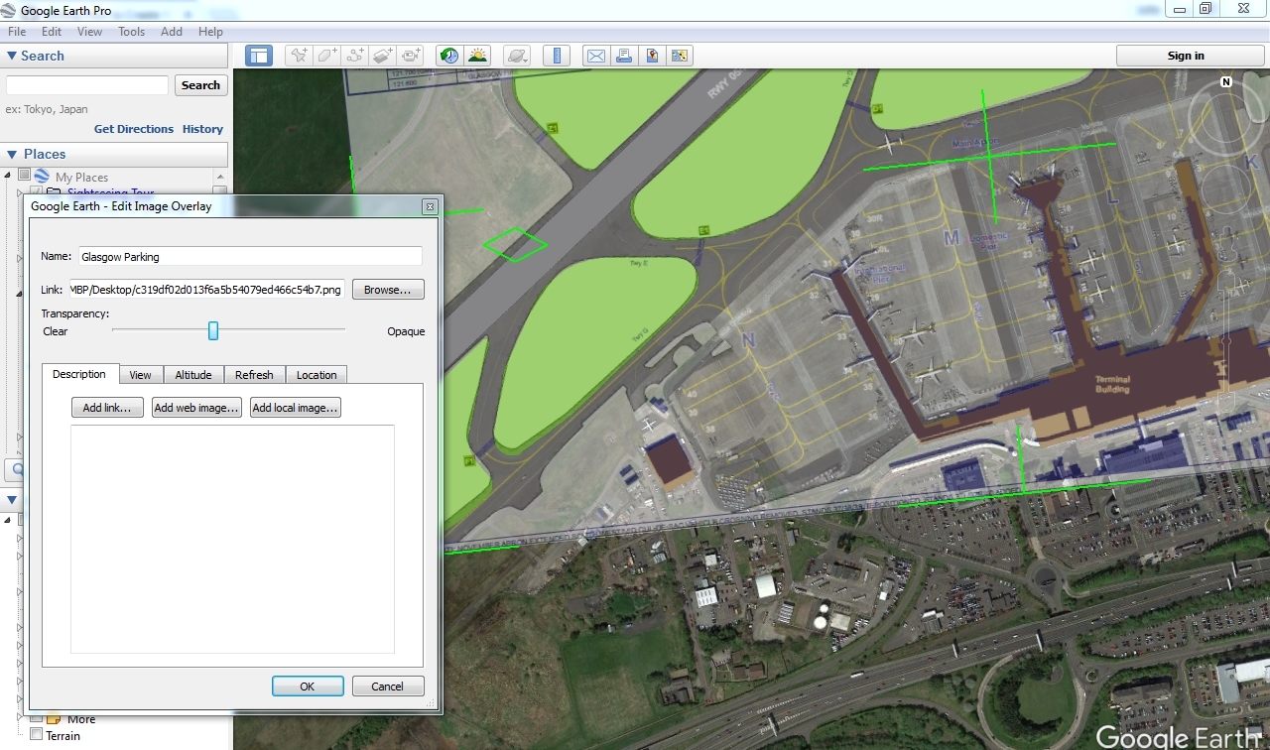Adjust the Transparency slider handle

pyautogui.click(x=213, y=330)
